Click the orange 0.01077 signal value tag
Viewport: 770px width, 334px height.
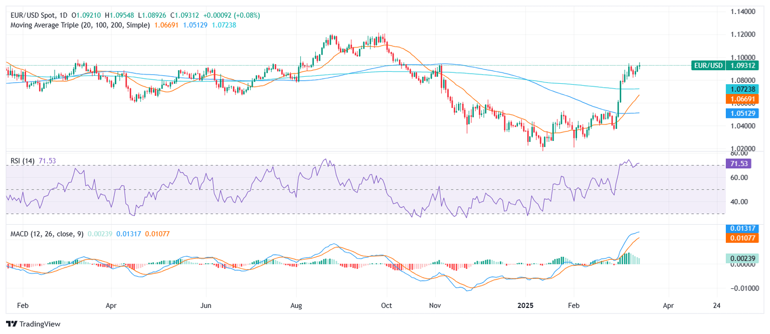tap(741, 238)
